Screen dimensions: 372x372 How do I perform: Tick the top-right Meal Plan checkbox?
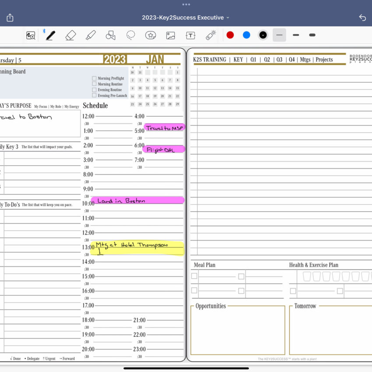(x=241, y=277)
